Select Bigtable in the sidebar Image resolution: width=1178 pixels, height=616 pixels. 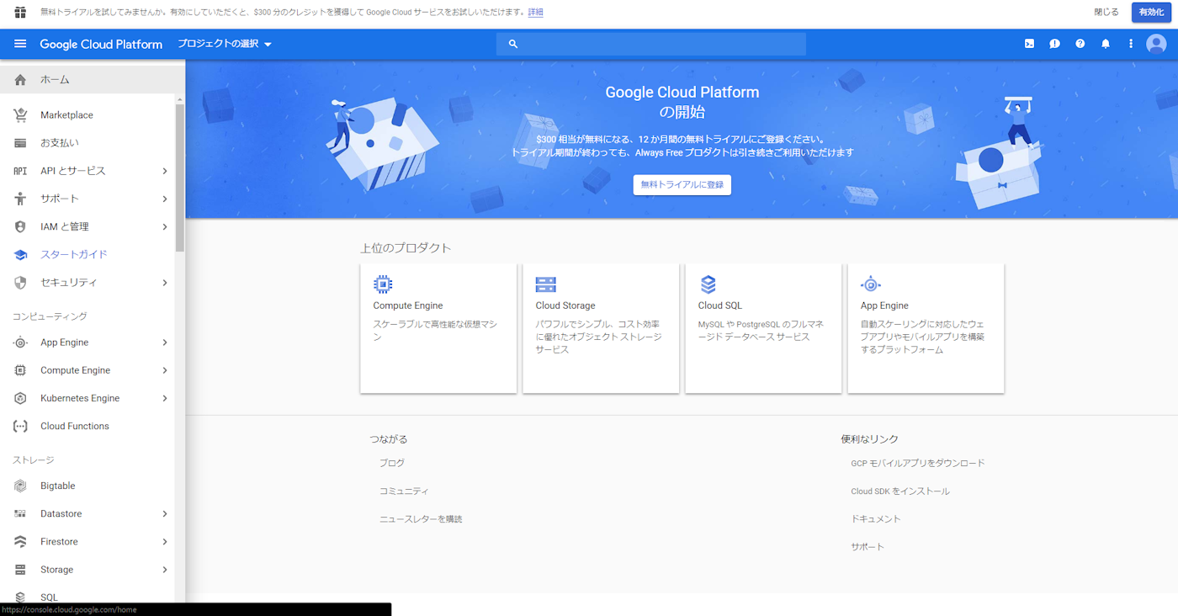point(88,486)
